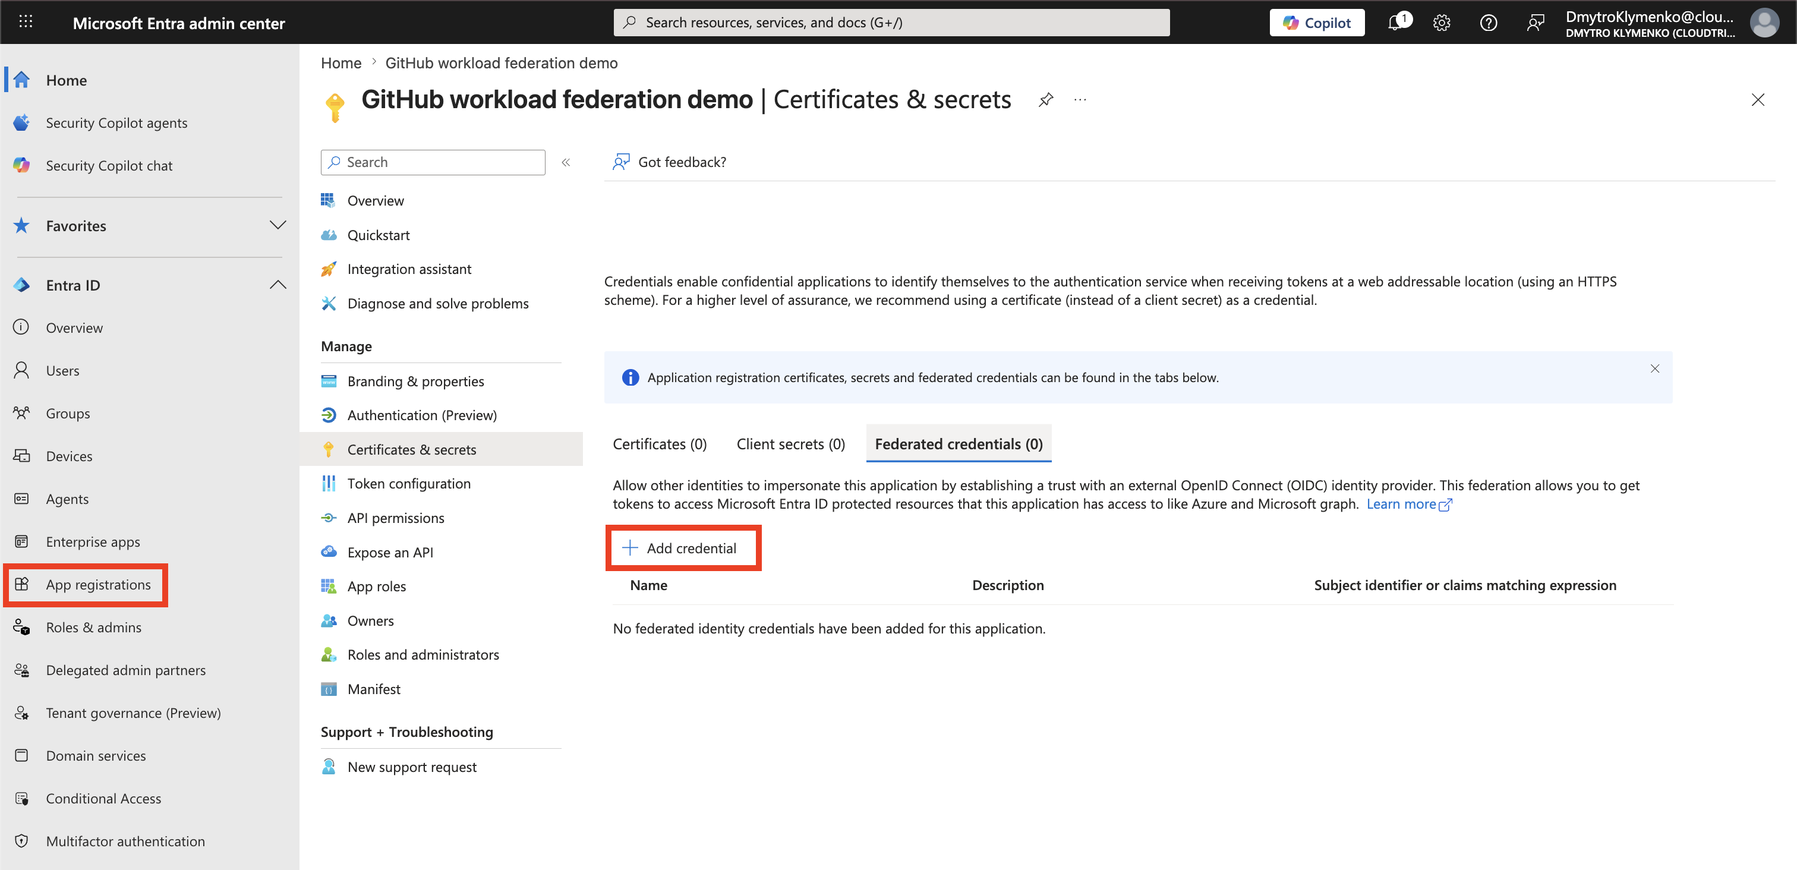Sort by the Name column header

pos(648,585)
